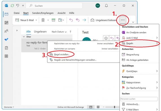Expand the folder pane chevron
The image size is (161, 111).
17,30
